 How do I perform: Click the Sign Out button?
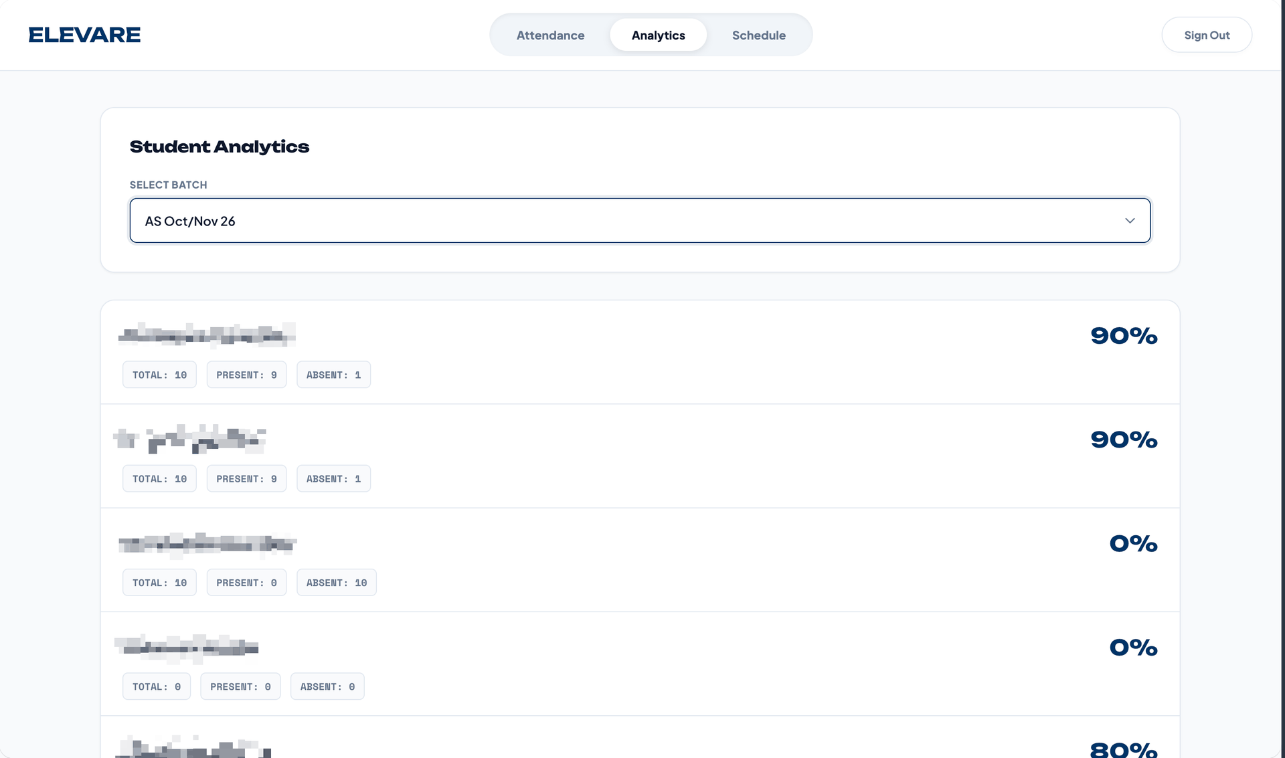1207,35
